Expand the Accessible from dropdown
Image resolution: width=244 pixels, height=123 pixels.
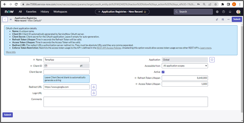point(185,66)
